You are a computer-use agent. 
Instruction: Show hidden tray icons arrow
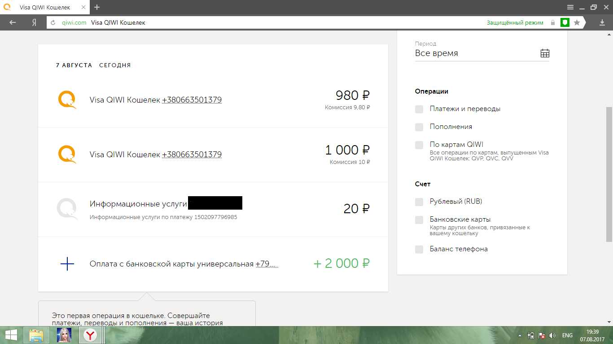[x=520, y=335]
